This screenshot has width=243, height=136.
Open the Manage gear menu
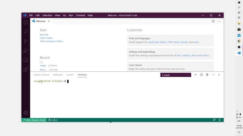(26, 113)
